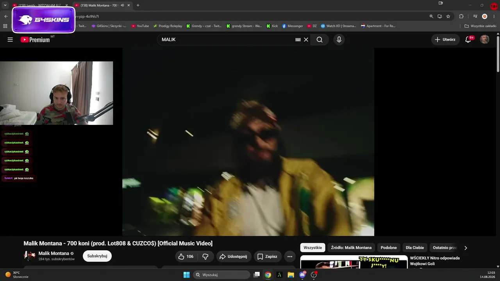This screenshot has height=281, width=500.
Task: Start voice search with microphone
Action: coord(339,39)
